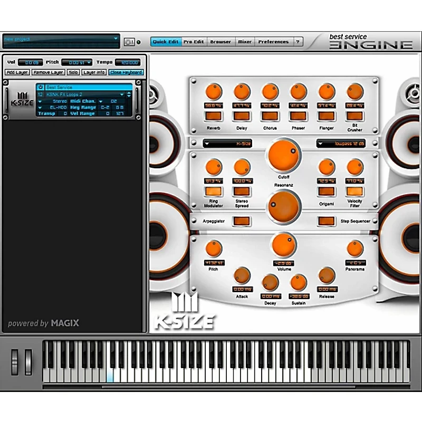Image resolution: width=422 pixels, height=422 pixels.
Task: Switch to the Pro Edit tab
Action: click(x=194, y=42)
